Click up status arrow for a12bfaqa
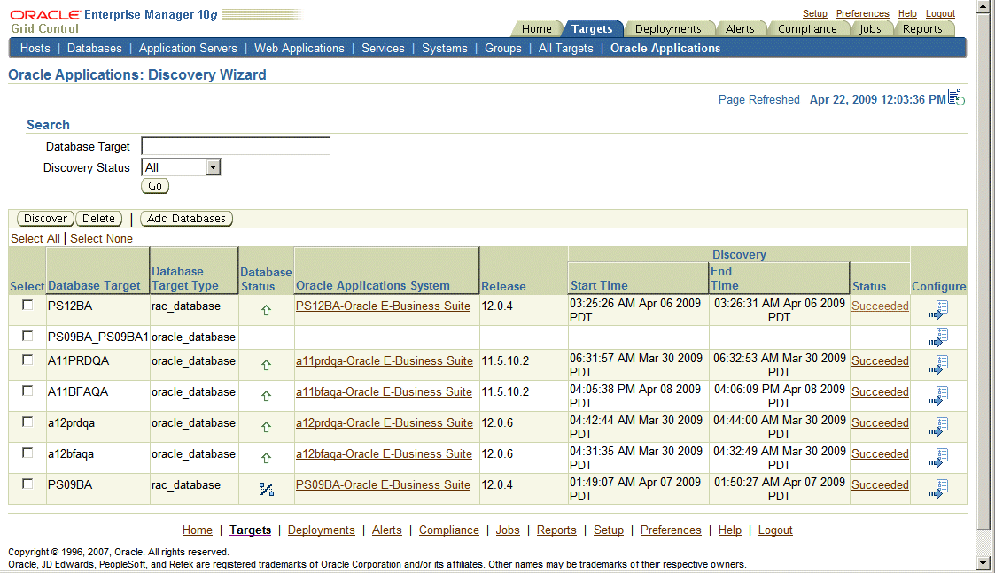995x573 pixels. click(267, 458)
